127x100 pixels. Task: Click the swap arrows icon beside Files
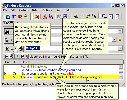pyautogui.click(x=21, y=49)
